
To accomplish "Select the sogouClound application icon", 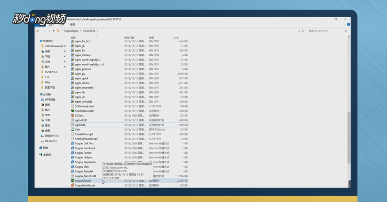I will point(72,180).
